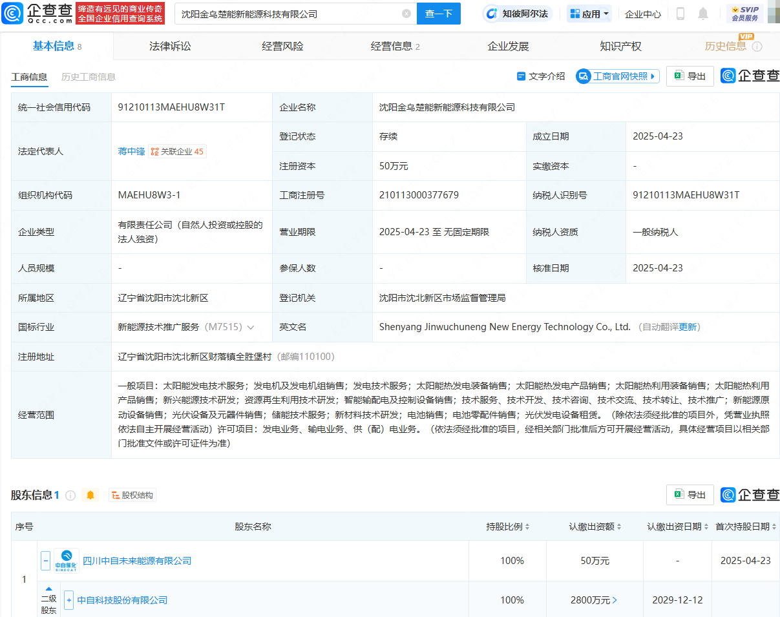The image size is (780, 617).
Task: Open notifications bell in top header
Action: pyautogui.click(x=703, y=14)
